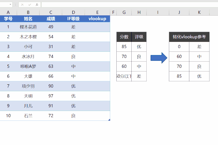The image size is (218, 145).
Task: Select the cell containing 樱木花道
Action: 28,27
